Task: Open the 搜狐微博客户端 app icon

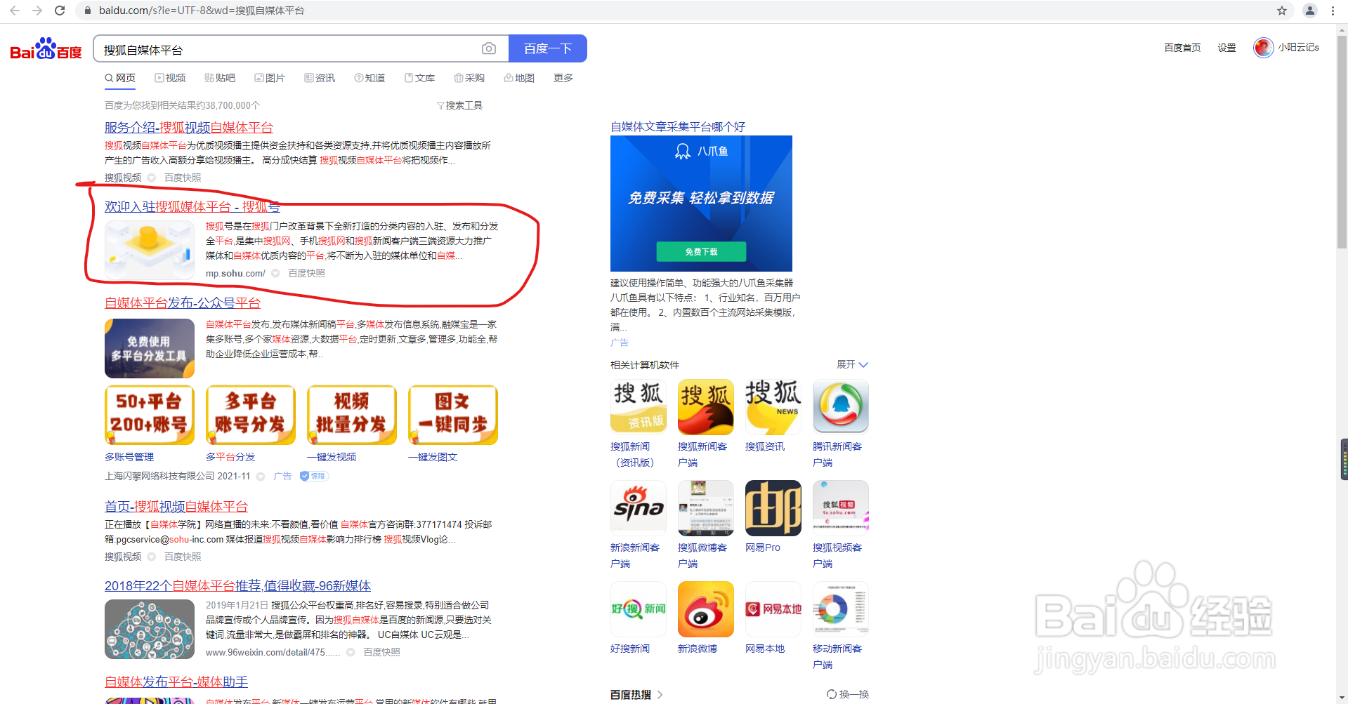Action: (x=706, y=508)
